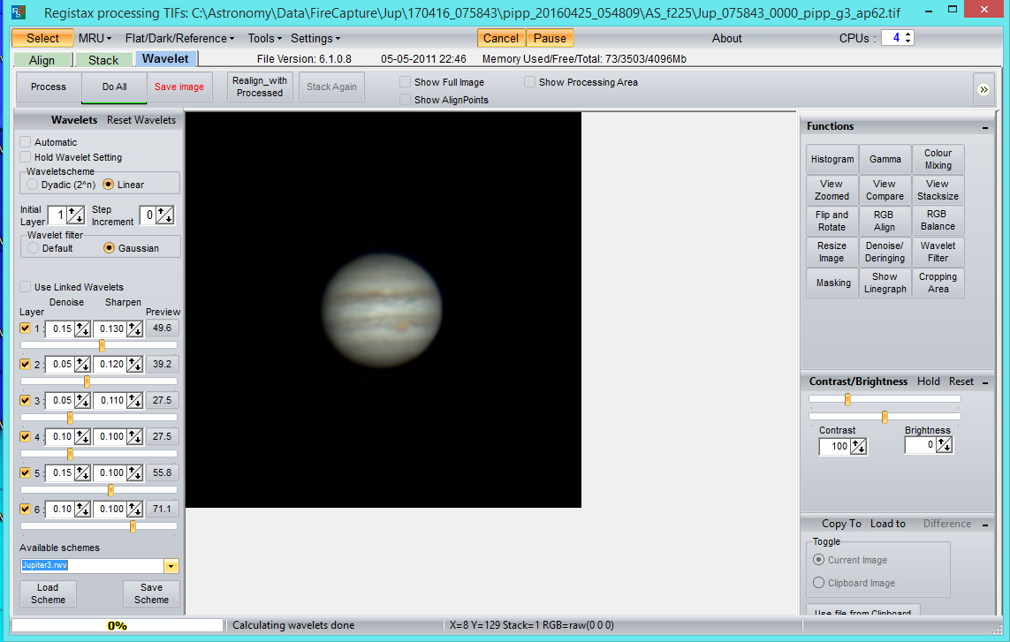Viewport: 1010px width, 642px height.
Task: Enable Use Linked Wavelets checkbox
Action: click(25, 286)
